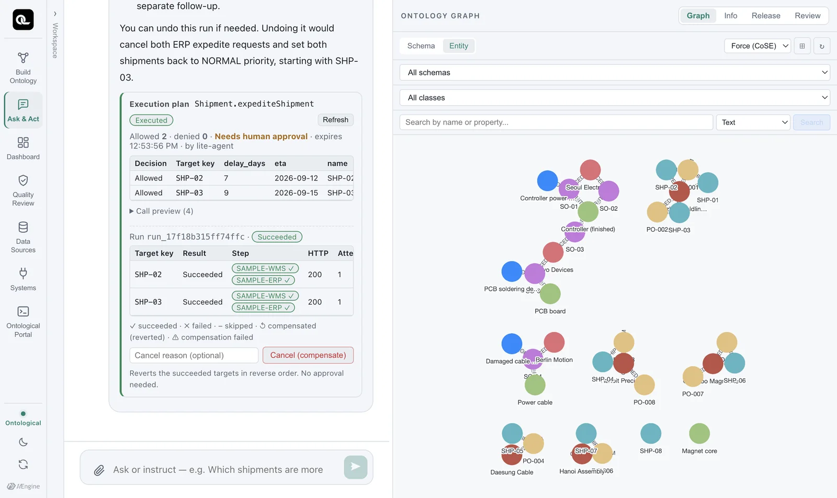837x498 pixels.
Task: Toggle dark mode moon icon
Action: point(23,442)
